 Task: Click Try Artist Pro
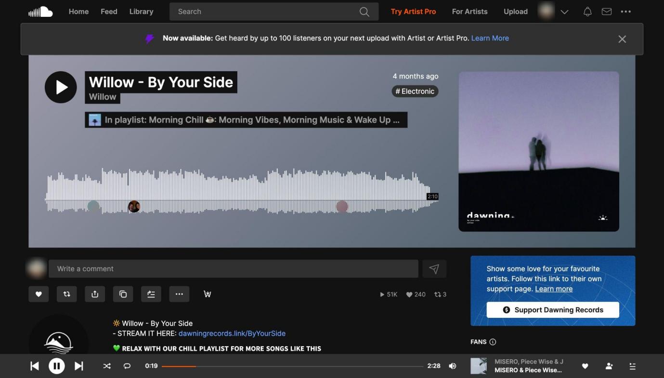pos(413,12)
